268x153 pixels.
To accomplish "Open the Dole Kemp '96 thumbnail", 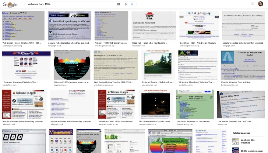I will [x=26, y=65].
